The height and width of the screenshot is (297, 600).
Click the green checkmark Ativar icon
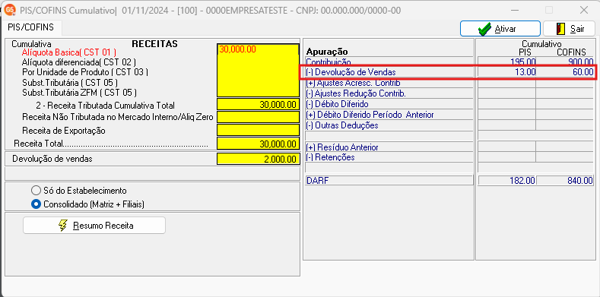point(485,29)
